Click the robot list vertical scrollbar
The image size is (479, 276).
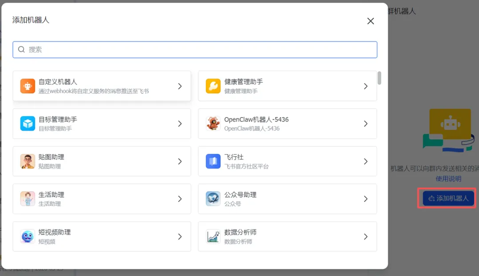pyautogui.click(x=379, y=78)
